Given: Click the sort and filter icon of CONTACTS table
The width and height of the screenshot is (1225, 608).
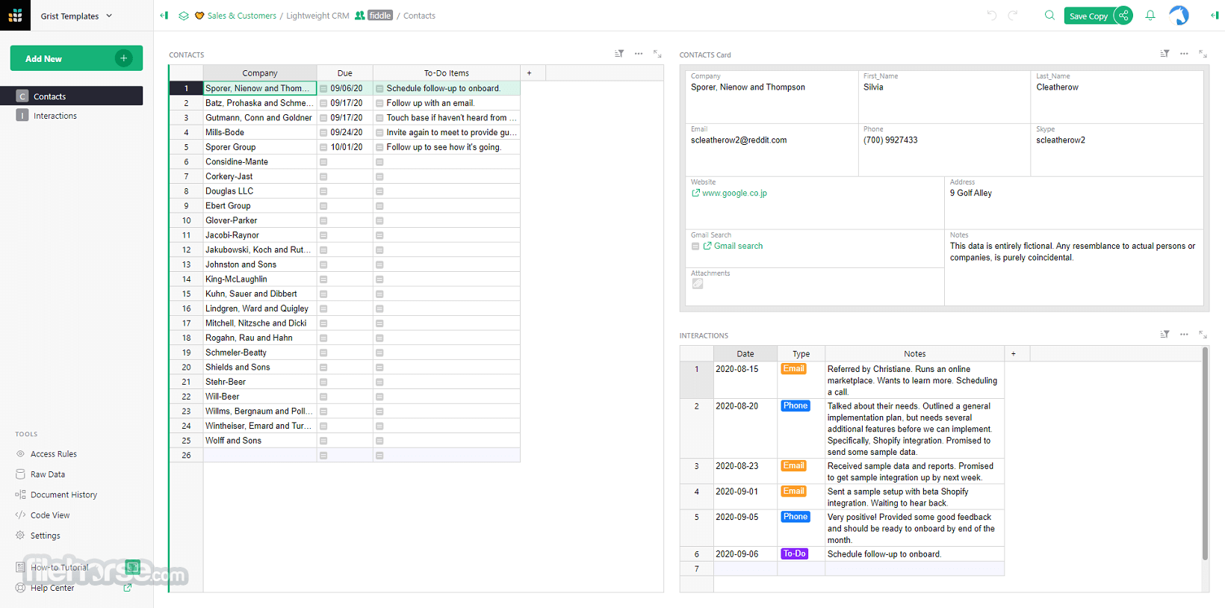Looking at the screenshot, I should [619, 54].
